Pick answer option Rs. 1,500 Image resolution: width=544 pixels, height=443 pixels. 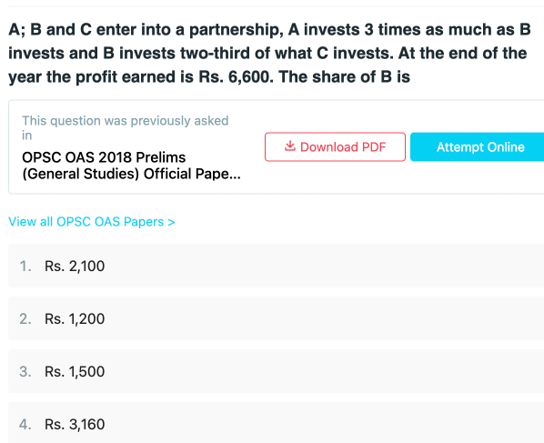(277, 371)
